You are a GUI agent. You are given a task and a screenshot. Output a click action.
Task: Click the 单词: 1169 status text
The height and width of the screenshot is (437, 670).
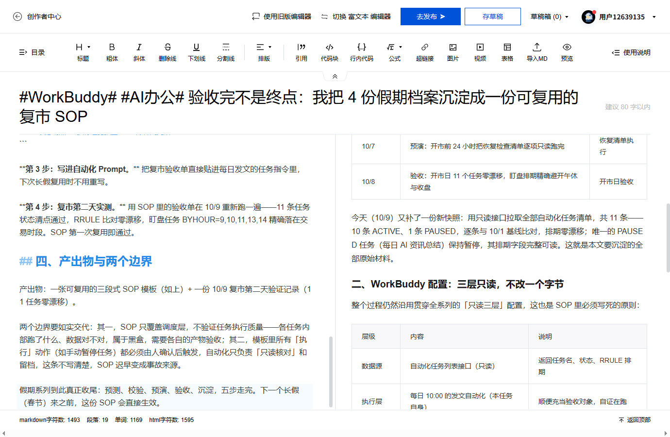click(129, 420)
